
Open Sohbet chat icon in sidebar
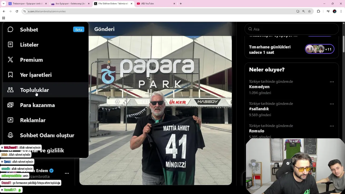pyautogui.click(x=10, y=29)
